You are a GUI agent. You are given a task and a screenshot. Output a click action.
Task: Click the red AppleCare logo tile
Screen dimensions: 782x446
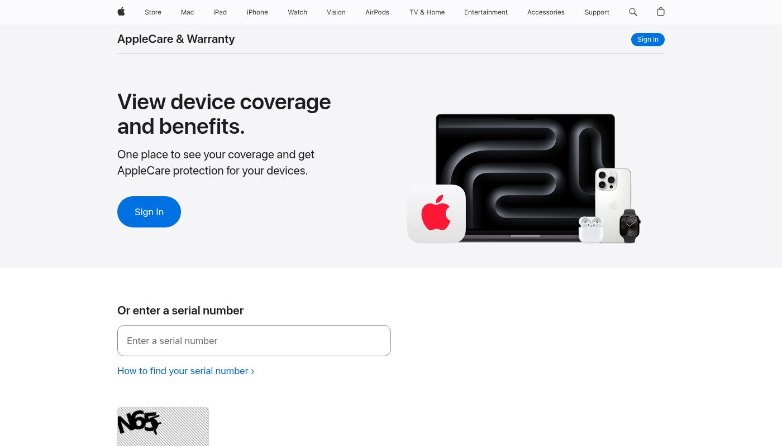tap(436, 214)
